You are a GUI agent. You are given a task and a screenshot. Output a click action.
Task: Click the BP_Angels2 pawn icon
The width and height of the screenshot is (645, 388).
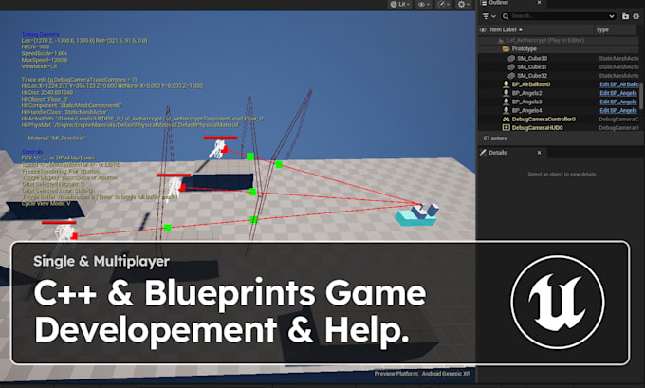click(507, 93)
